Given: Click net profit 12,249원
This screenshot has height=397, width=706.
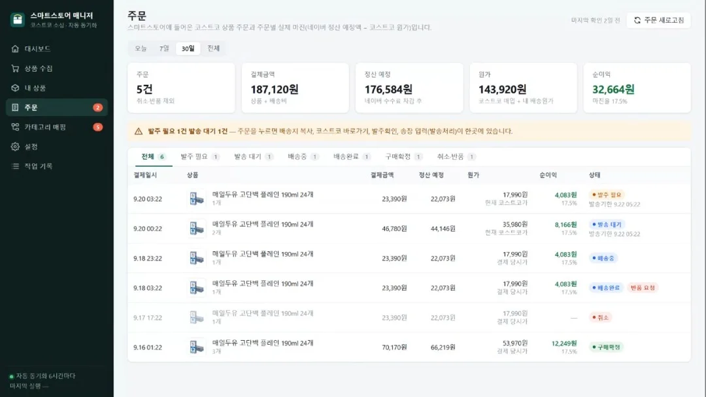Looking at the screenshot, I should click(x=564, y=343).
